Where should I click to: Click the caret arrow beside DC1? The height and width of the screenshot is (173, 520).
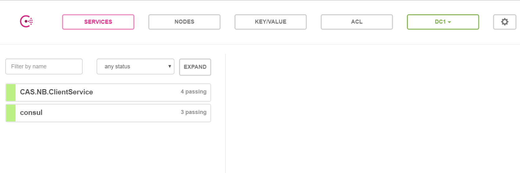[449, 22]
